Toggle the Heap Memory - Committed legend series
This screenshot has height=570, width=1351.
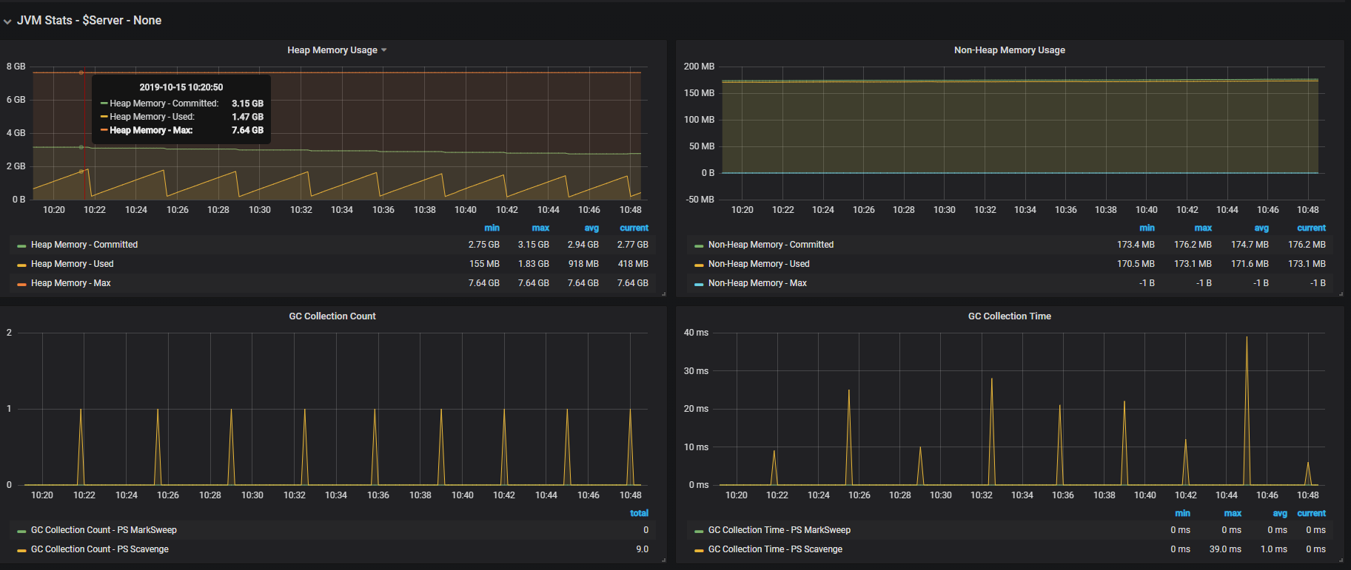[84, 245]
